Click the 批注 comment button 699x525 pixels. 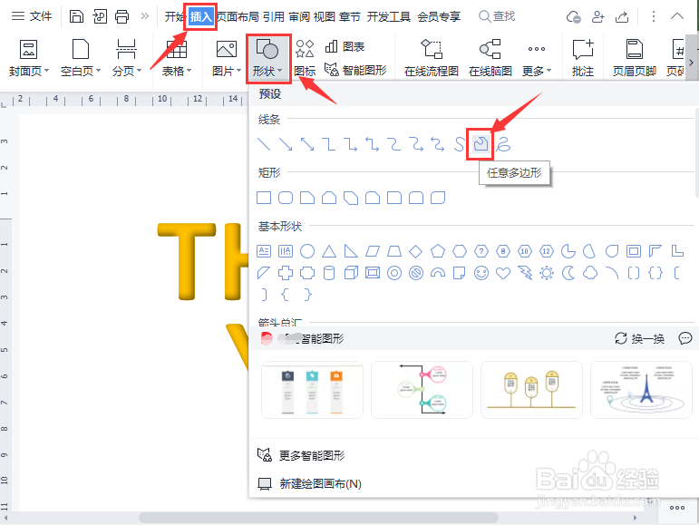(583, 58)
